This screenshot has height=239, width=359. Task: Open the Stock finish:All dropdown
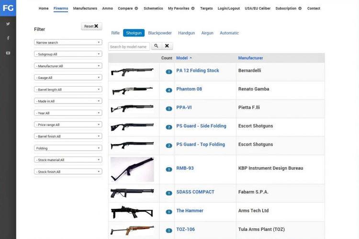(68, 171)
